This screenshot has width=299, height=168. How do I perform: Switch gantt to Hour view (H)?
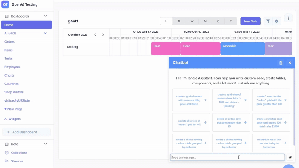pyautogui.click(x=166, y=21)
